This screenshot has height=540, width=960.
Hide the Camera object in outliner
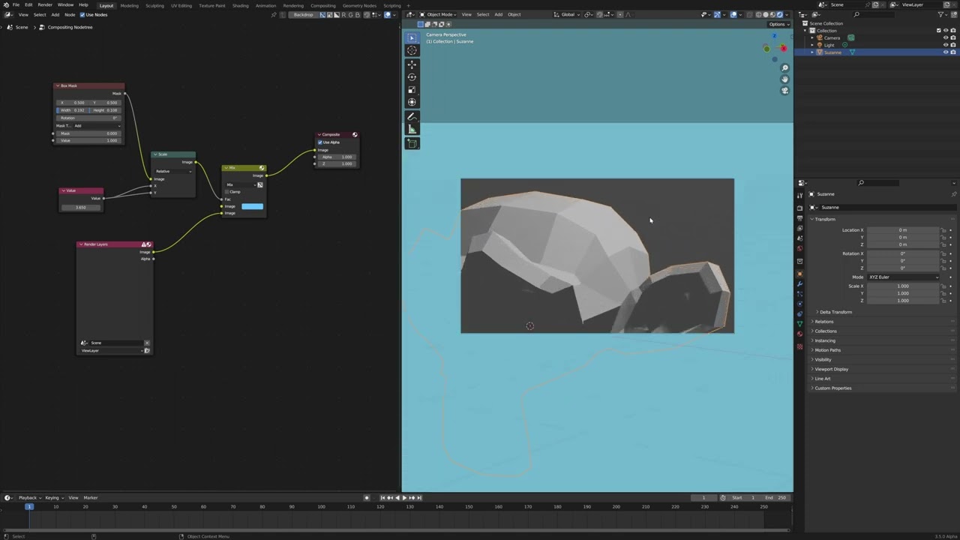tap(945, 37)
